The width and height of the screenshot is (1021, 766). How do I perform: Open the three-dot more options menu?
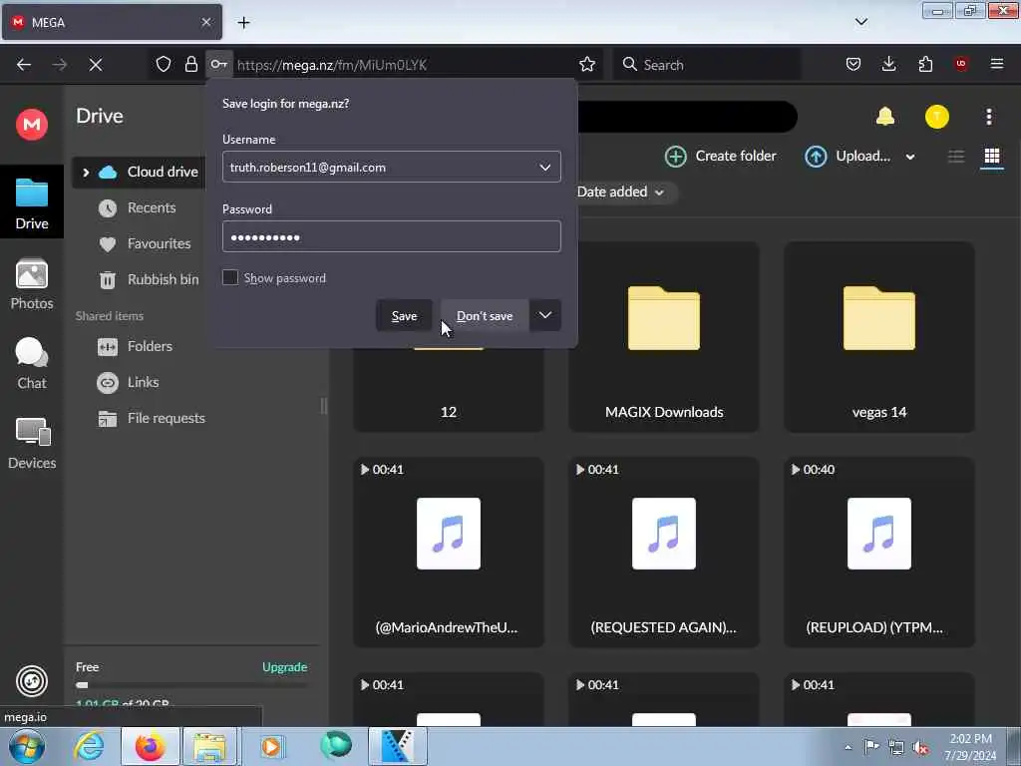click(988, 117)
